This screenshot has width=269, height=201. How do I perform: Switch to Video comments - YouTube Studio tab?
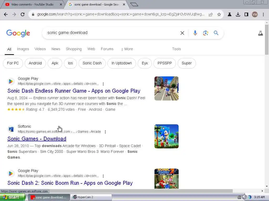click(32, 5)
